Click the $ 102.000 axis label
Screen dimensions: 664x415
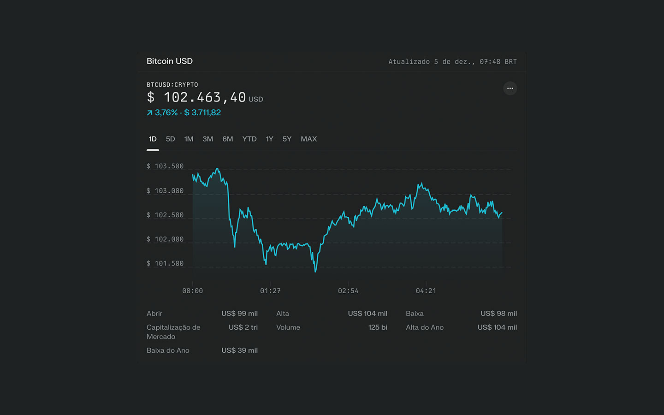point(165,239)
